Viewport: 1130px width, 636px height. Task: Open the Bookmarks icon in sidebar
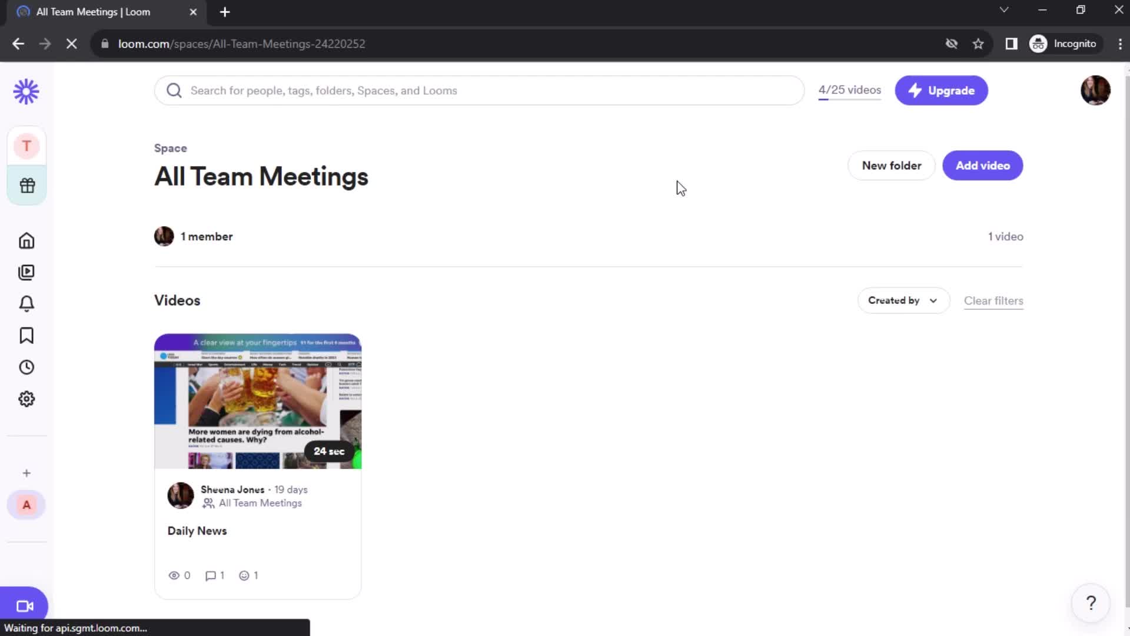tap(26, 336)
